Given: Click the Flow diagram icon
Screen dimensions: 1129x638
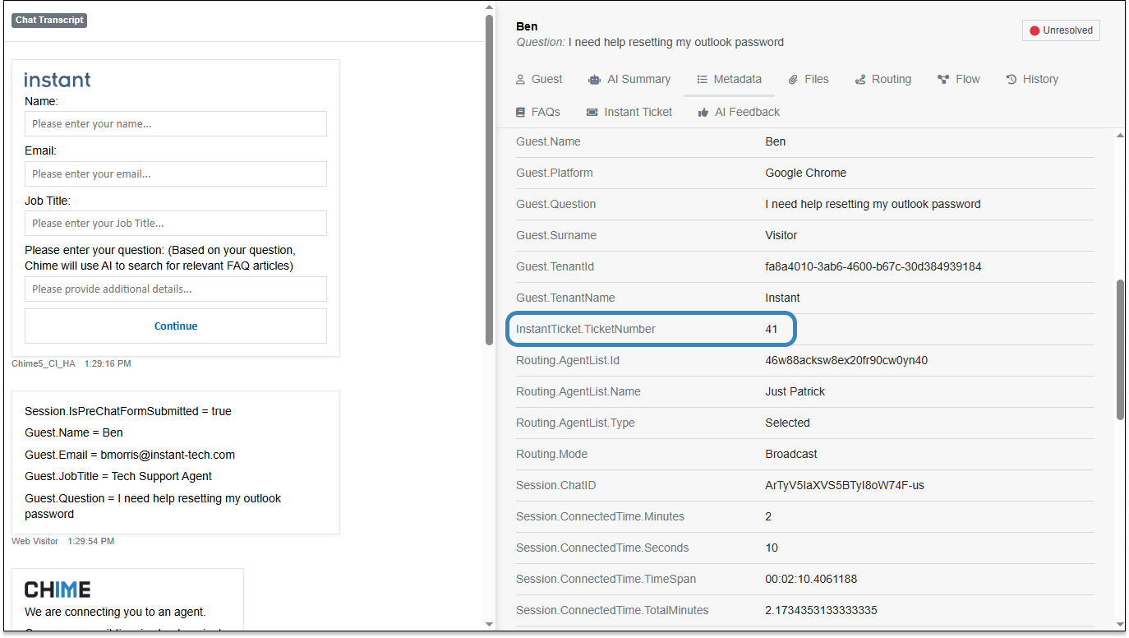Looking at the screenshot, I should [x=943, y=80].
